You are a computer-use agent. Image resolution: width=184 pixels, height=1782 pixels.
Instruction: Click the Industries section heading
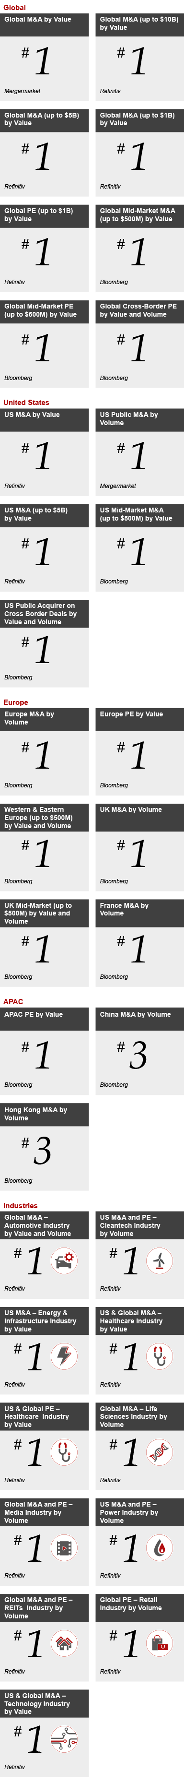point(20,1205)
